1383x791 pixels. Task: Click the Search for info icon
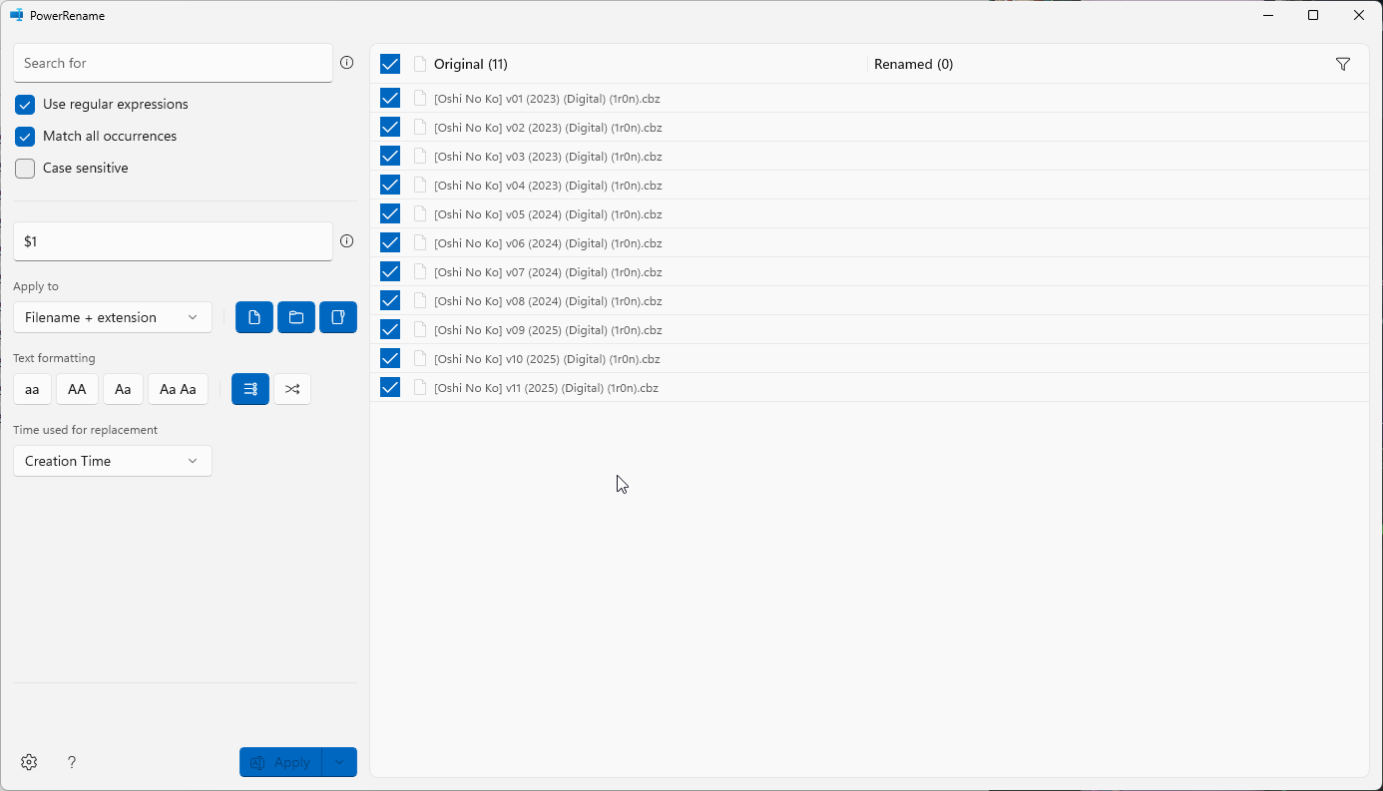click(x=347, y=63)
